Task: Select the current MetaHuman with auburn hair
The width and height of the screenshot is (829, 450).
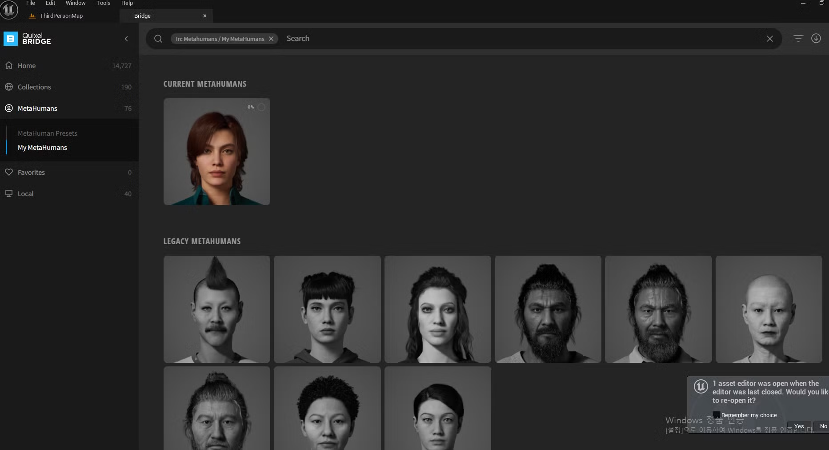Action: click(x=217, y=152)
